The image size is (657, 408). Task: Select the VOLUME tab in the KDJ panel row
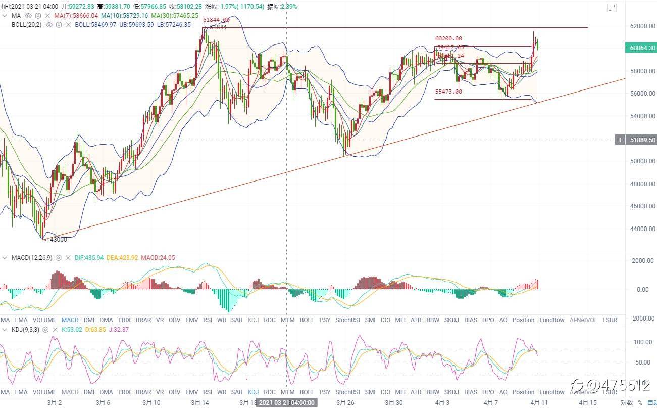[x=44, y=392]
